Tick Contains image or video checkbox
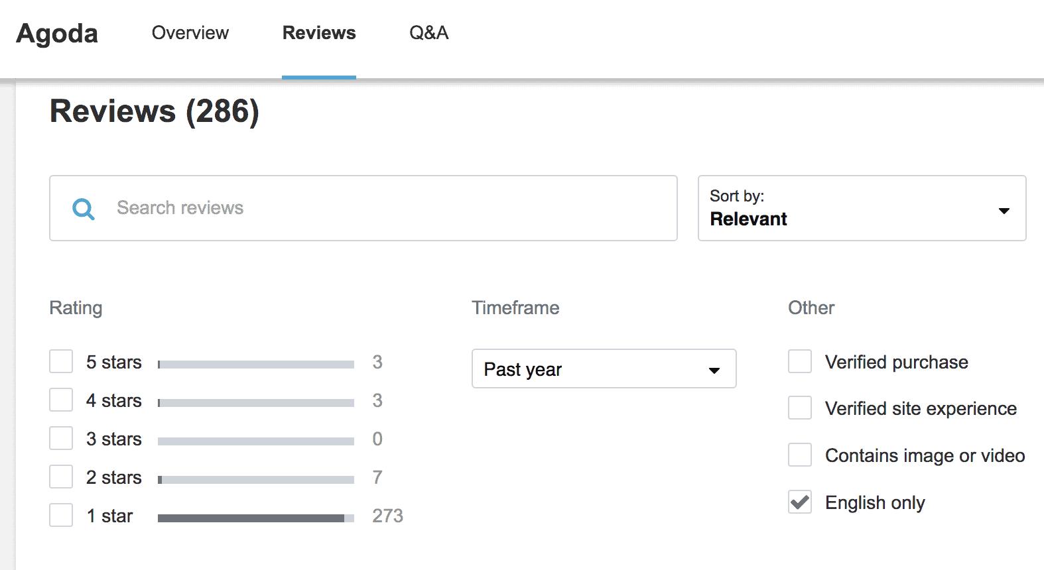 pyautogui.click(x=800, y=455)
